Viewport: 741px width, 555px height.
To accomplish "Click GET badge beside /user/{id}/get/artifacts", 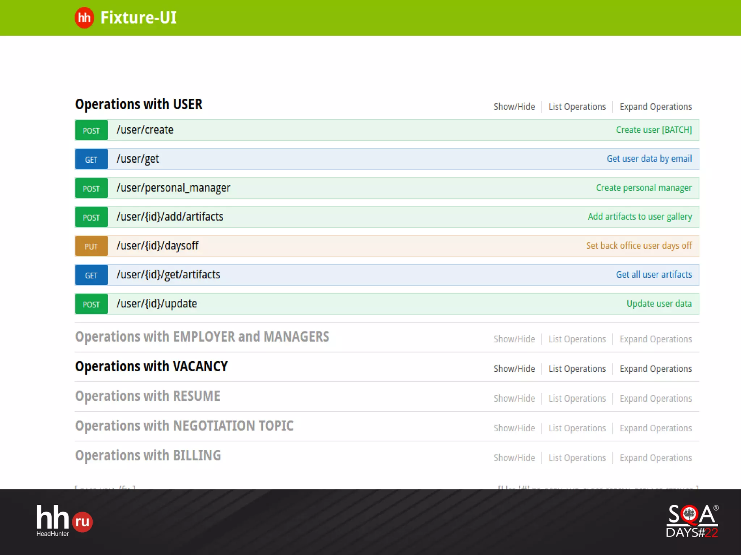I will coord(91,275).
